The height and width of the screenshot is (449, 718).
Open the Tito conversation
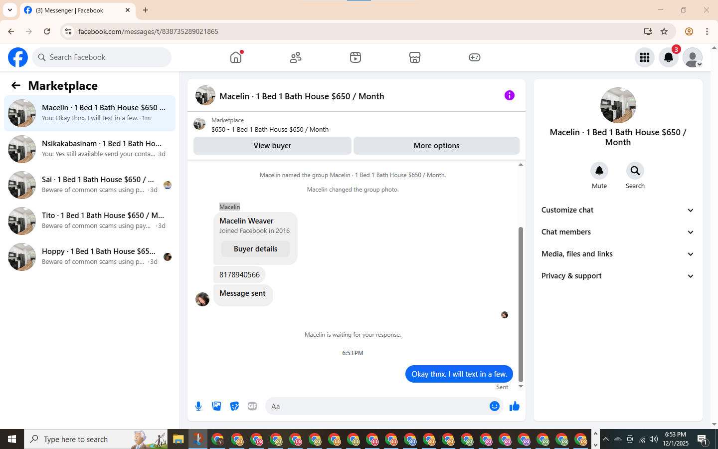click(x=90, y=221)
